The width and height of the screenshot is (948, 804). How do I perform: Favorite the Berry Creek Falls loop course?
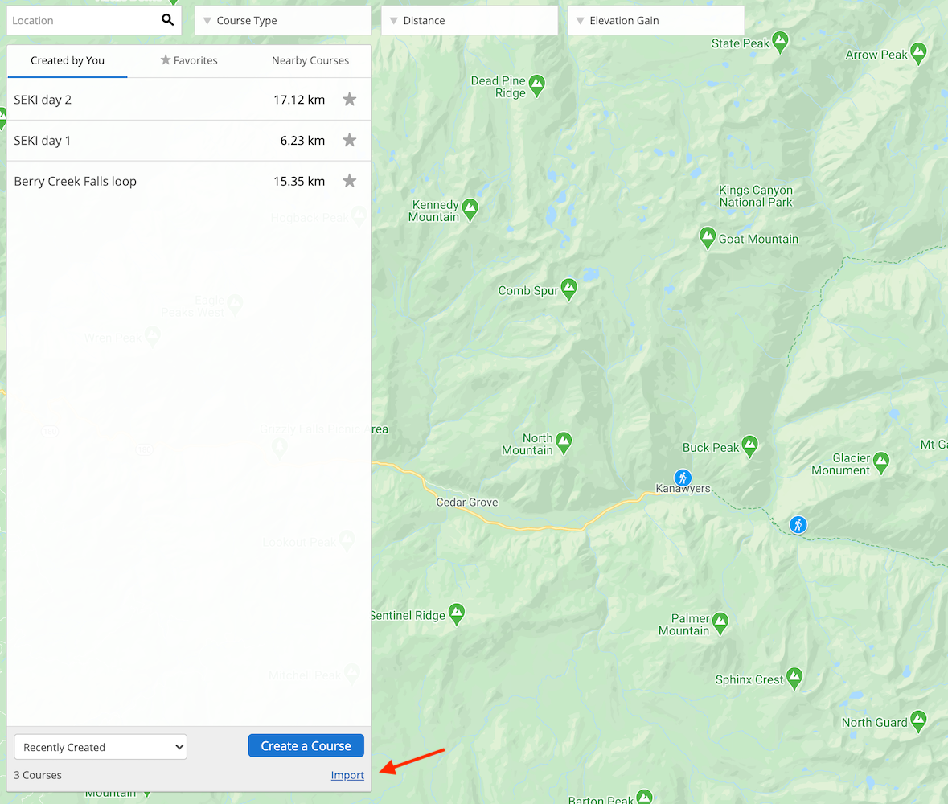coord(350,180)
